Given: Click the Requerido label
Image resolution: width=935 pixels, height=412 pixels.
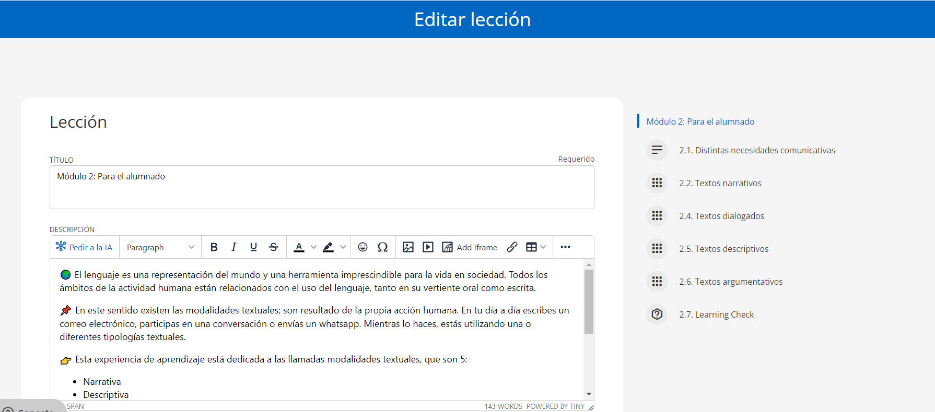Looking at the screenshot, I should (x=576, y=159).
